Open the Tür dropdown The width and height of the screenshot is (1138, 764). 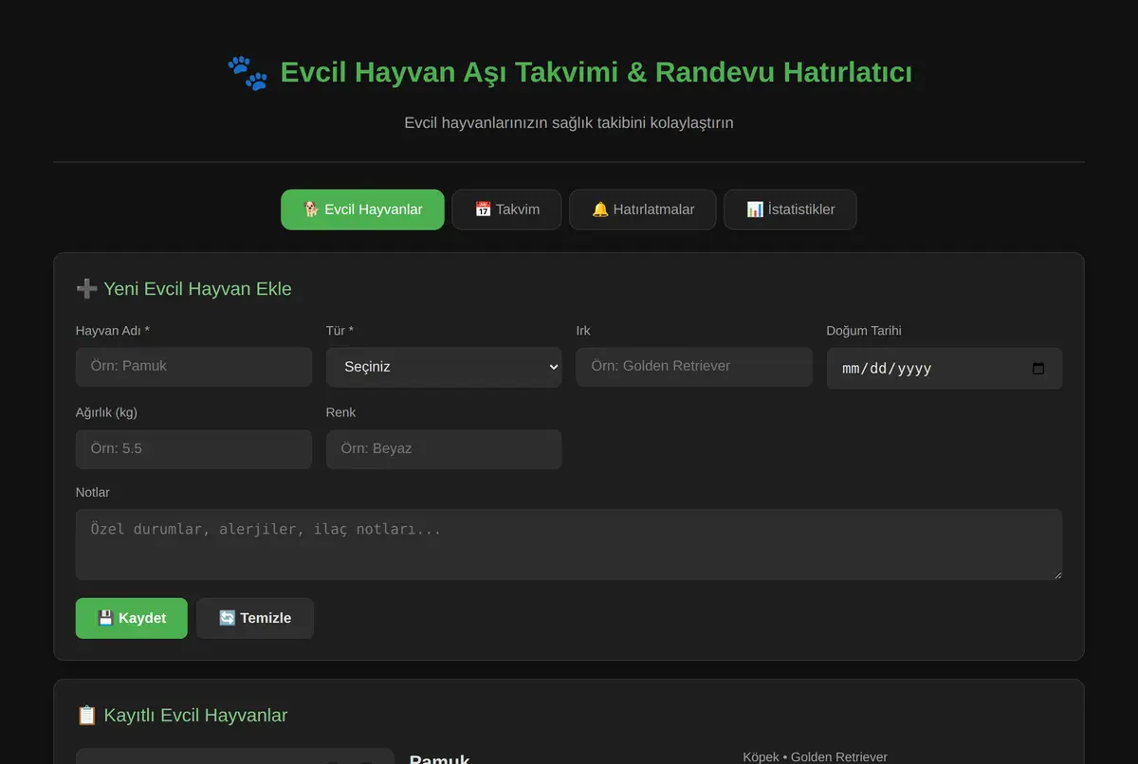(444, 367)
